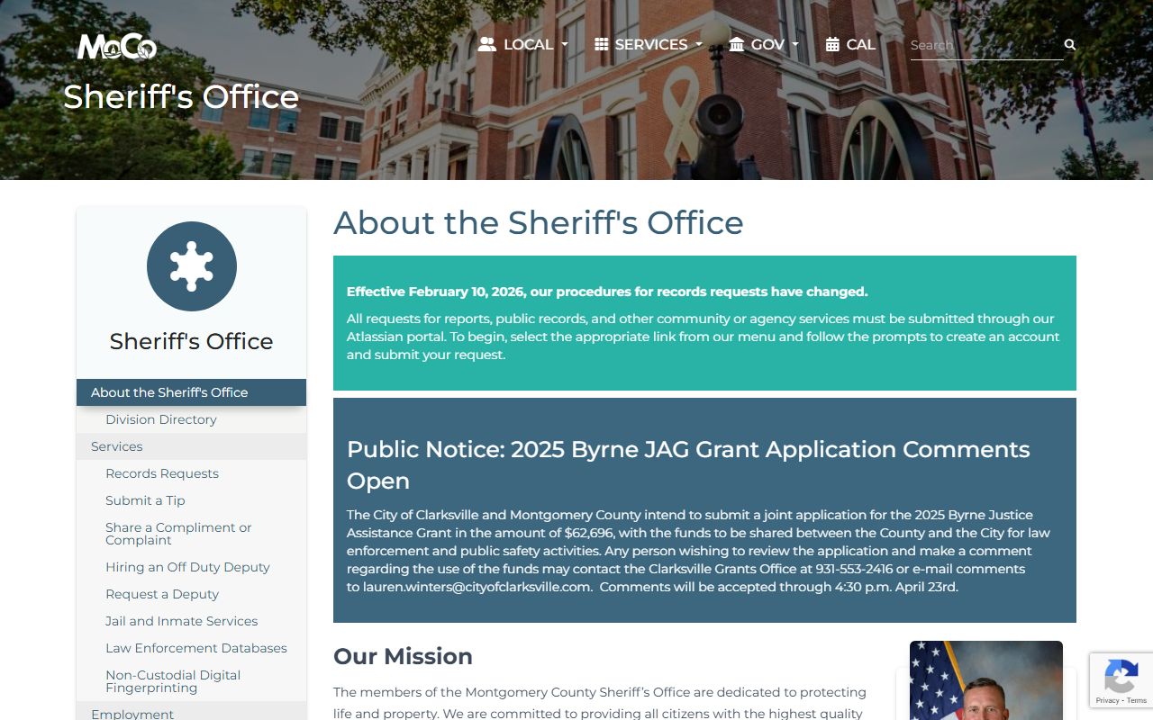
Task: Select Non-Custodial Digital Fingerprinting link
Action: click(x=173, y=681)
